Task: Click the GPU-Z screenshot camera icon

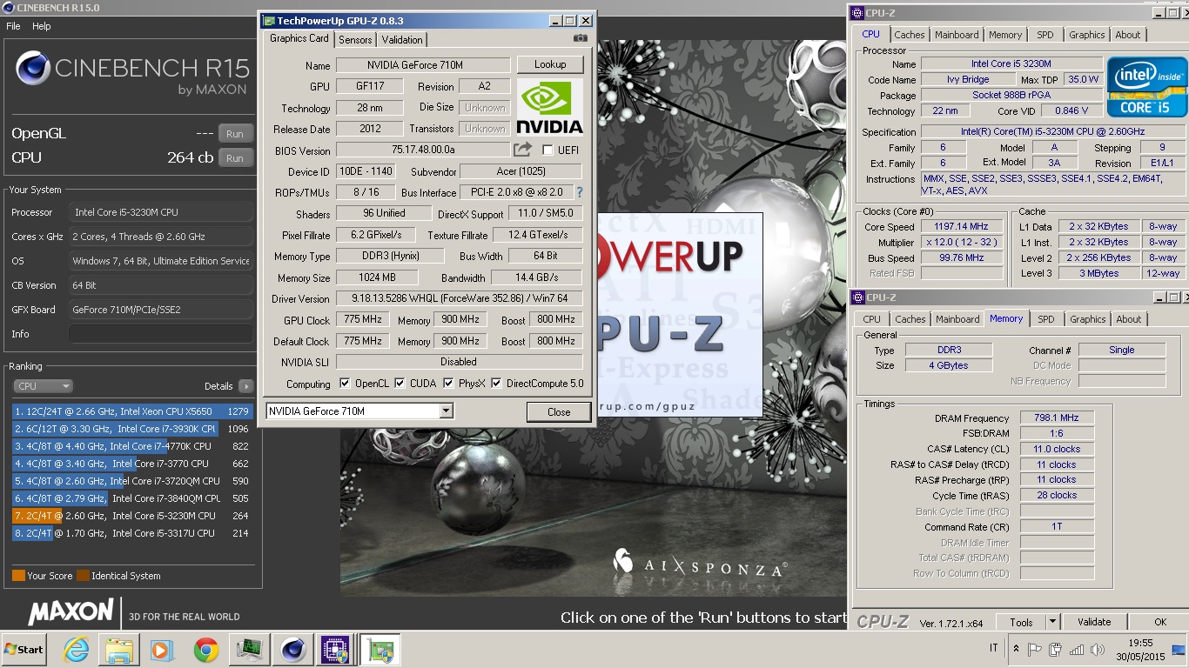Action: click(581, 38)
